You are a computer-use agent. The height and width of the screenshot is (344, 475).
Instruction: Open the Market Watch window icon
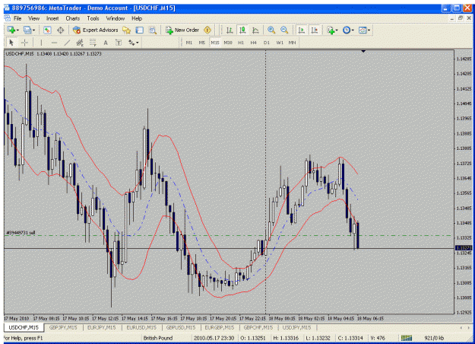[47, 30]
